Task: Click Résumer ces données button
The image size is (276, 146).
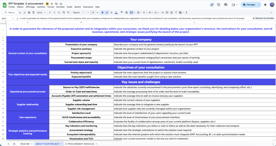Action: pyautogui.click(x=263, y=18)
